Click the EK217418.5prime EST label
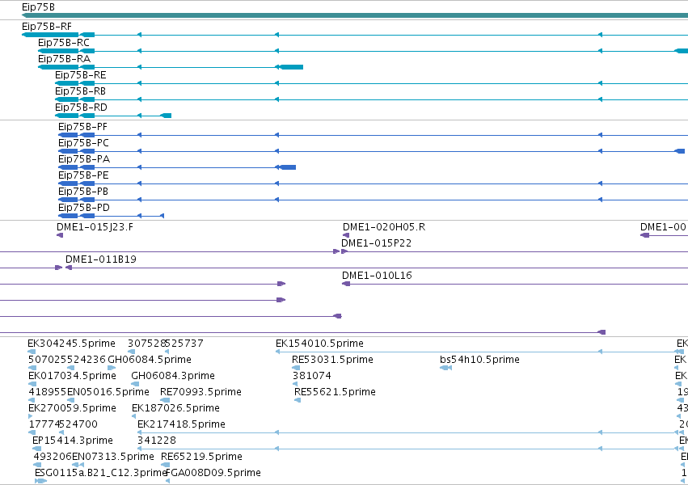The width and height of the screenshot is (688, 485). coord(181,425)
